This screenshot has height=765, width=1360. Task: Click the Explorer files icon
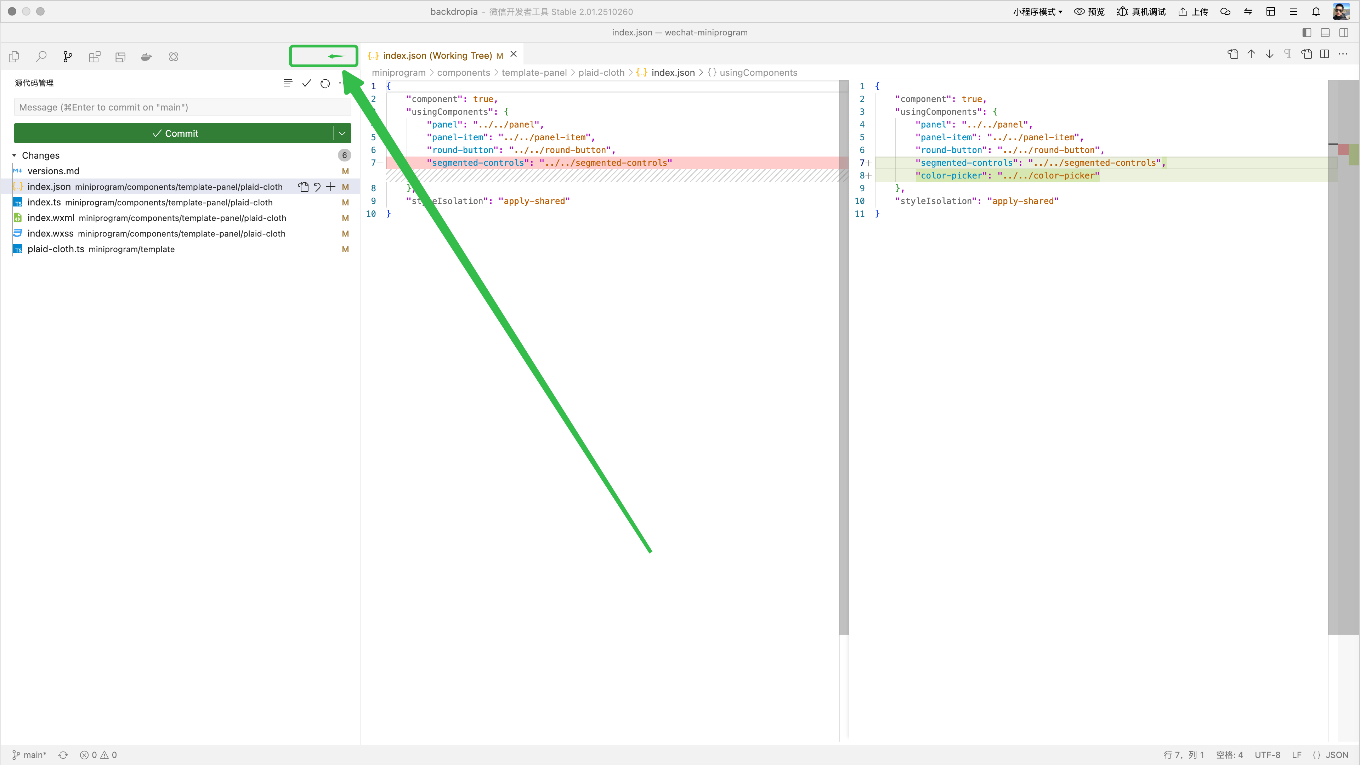pyautogui.click(x=14, y=57)
